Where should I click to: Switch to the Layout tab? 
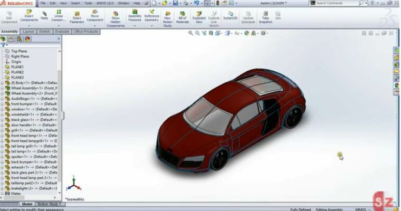pyautogui.click(x=28, y=32)
